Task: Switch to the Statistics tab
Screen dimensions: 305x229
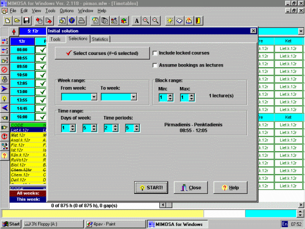Action: point(100,39)
